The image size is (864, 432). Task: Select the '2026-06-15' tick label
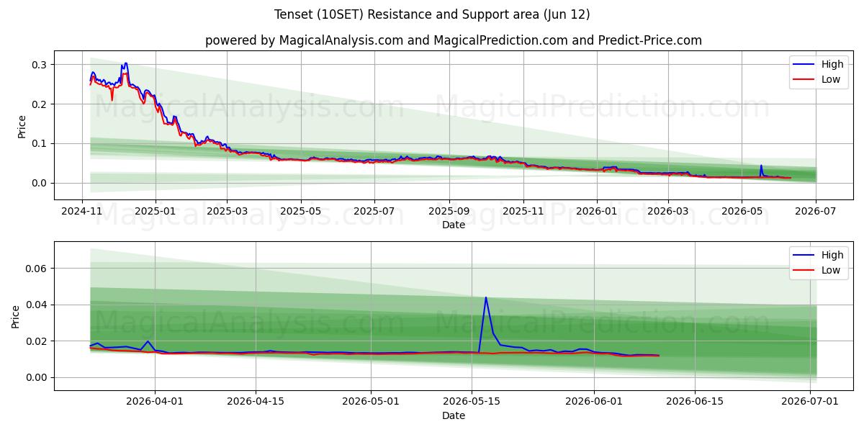[695, 402]
